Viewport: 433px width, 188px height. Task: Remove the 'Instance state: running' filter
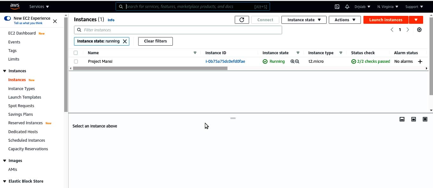tap(125, 41)
